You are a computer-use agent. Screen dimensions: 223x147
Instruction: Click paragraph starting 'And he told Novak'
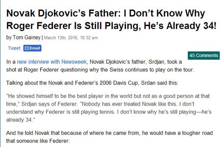[x=109, y=133]
